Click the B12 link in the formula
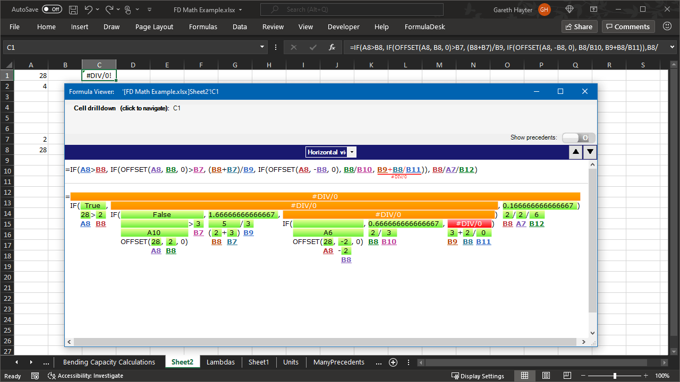 coord(466,170)
